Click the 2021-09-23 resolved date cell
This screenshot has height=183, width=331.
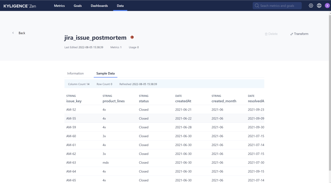point(256,110)
